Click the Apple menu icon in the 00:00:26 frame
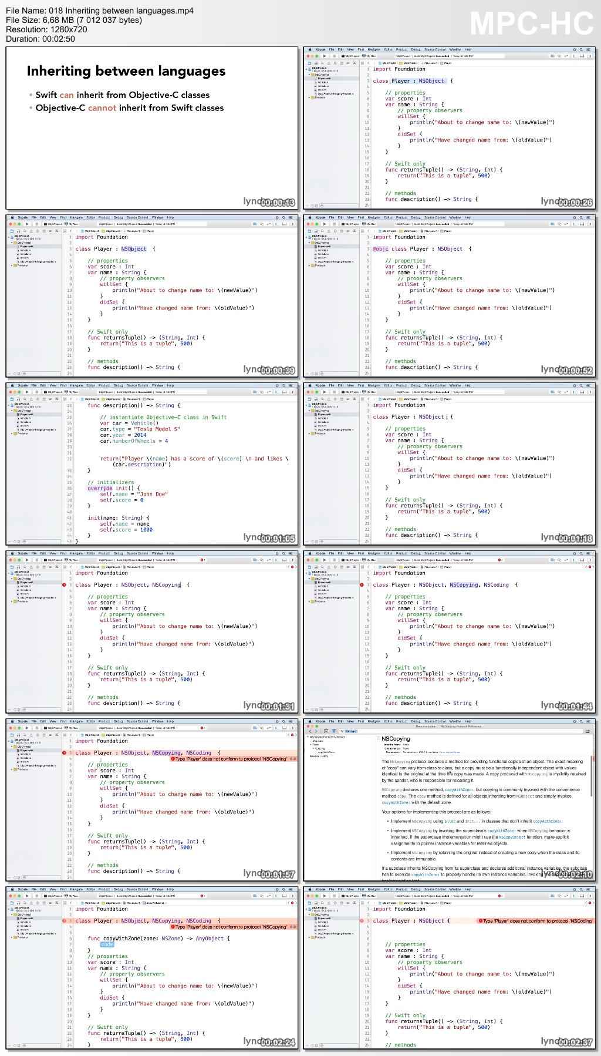The height and width of the screenshot is (1056, 601). [309, 49]
